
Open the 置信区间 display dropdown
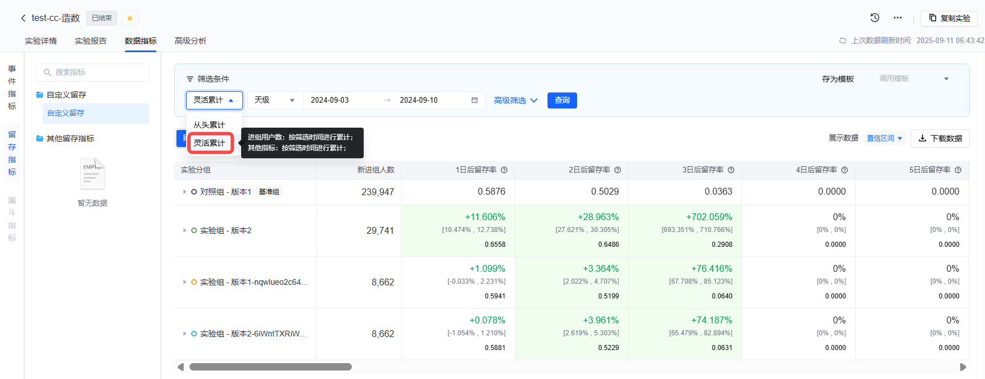click(884, 138)
